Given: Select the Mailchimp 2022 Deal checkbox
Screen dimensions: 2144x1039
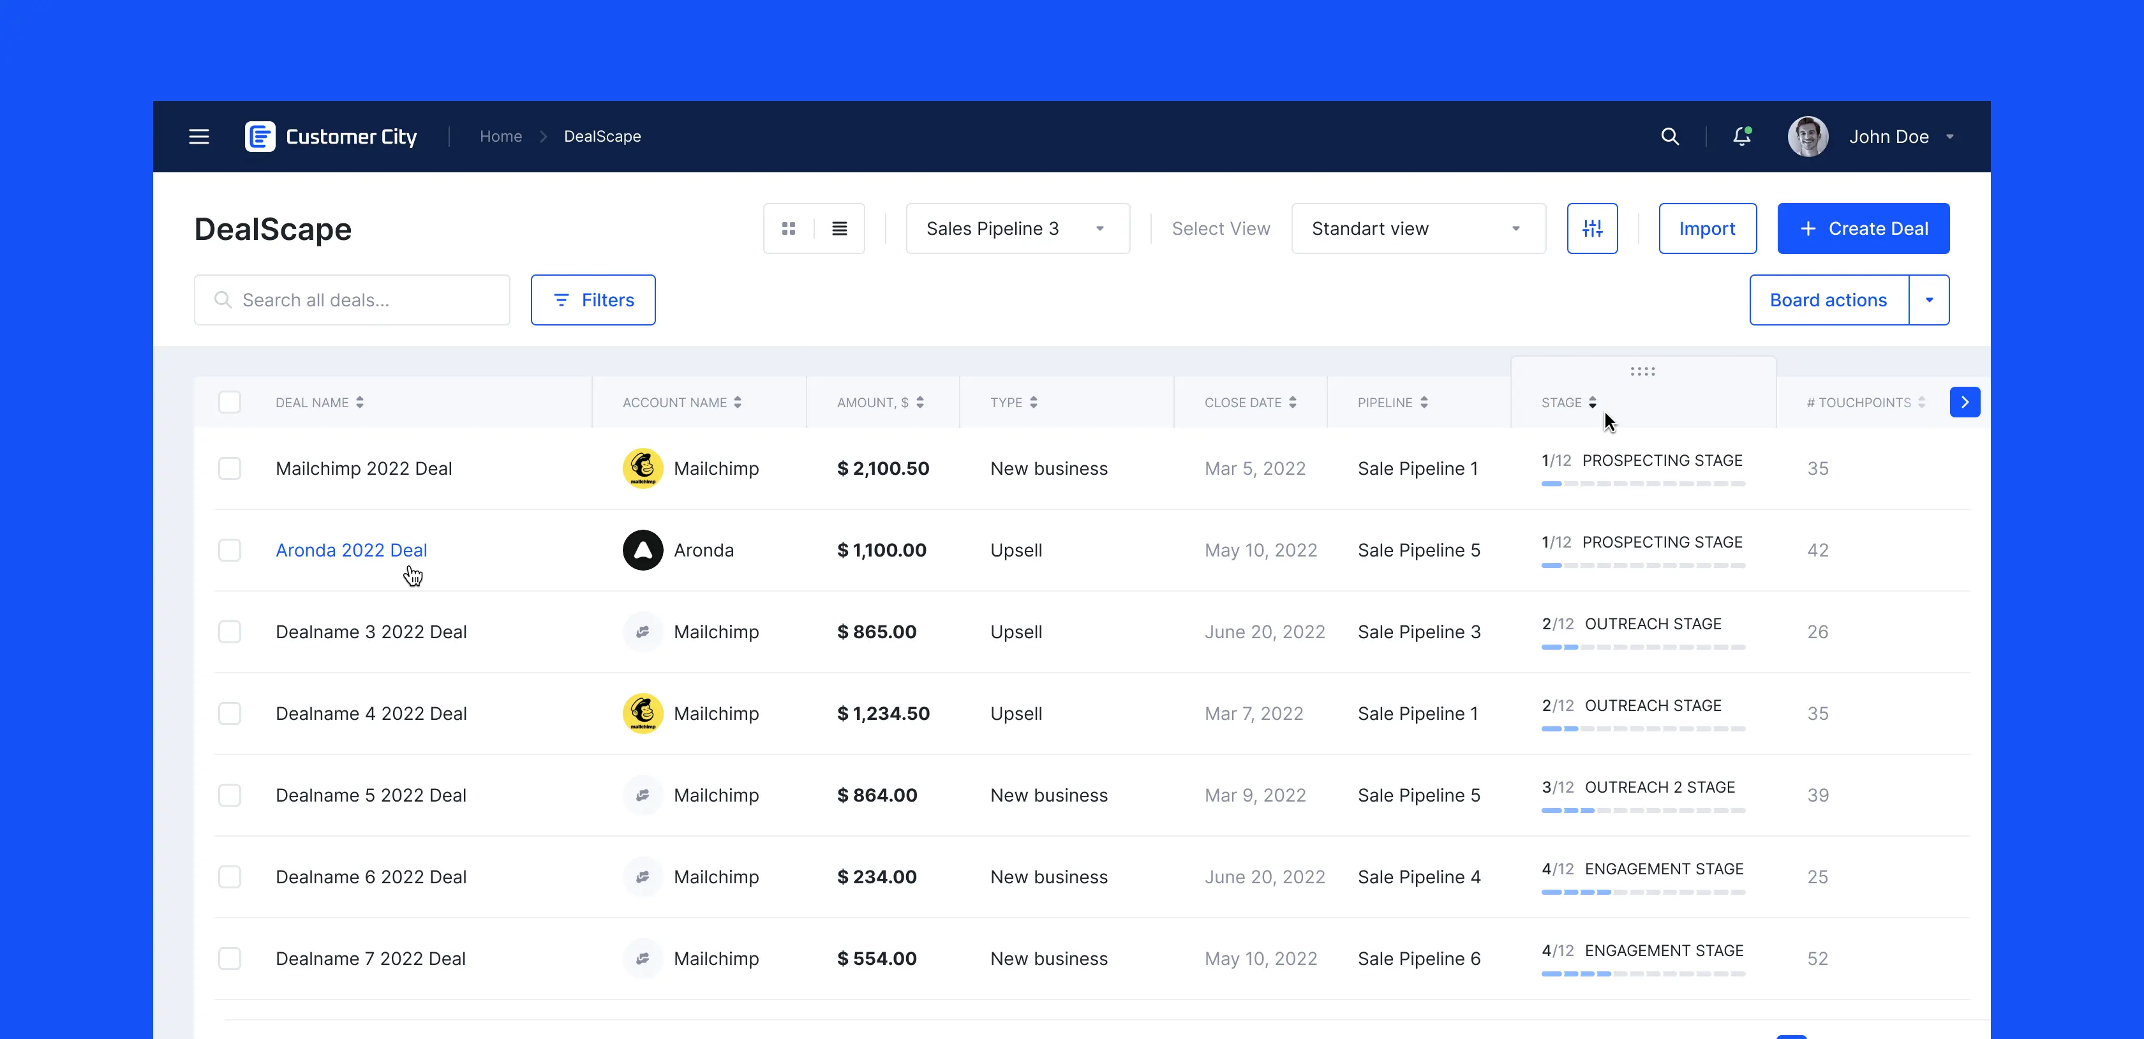Looking at the screenshot, I should tap(230, 468).
